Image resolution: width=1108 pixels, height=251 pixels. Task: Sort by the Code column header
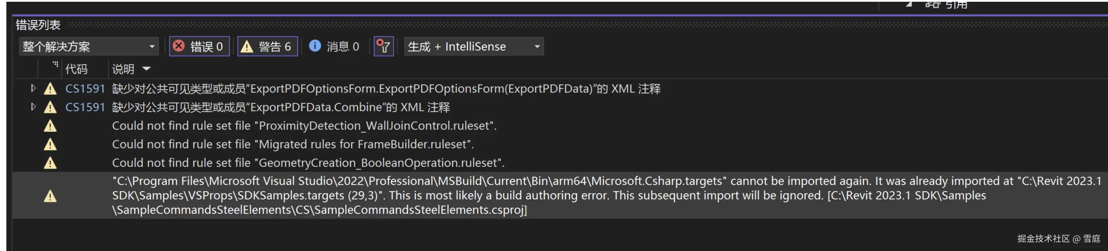click(76, 69)
